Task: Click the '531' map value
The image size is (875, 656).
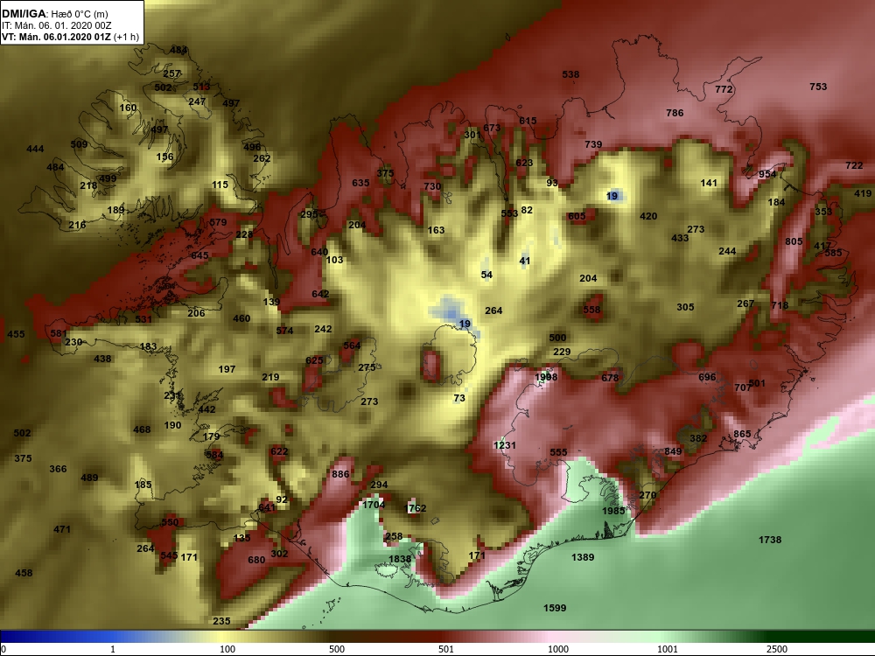Action: point(143,319)
